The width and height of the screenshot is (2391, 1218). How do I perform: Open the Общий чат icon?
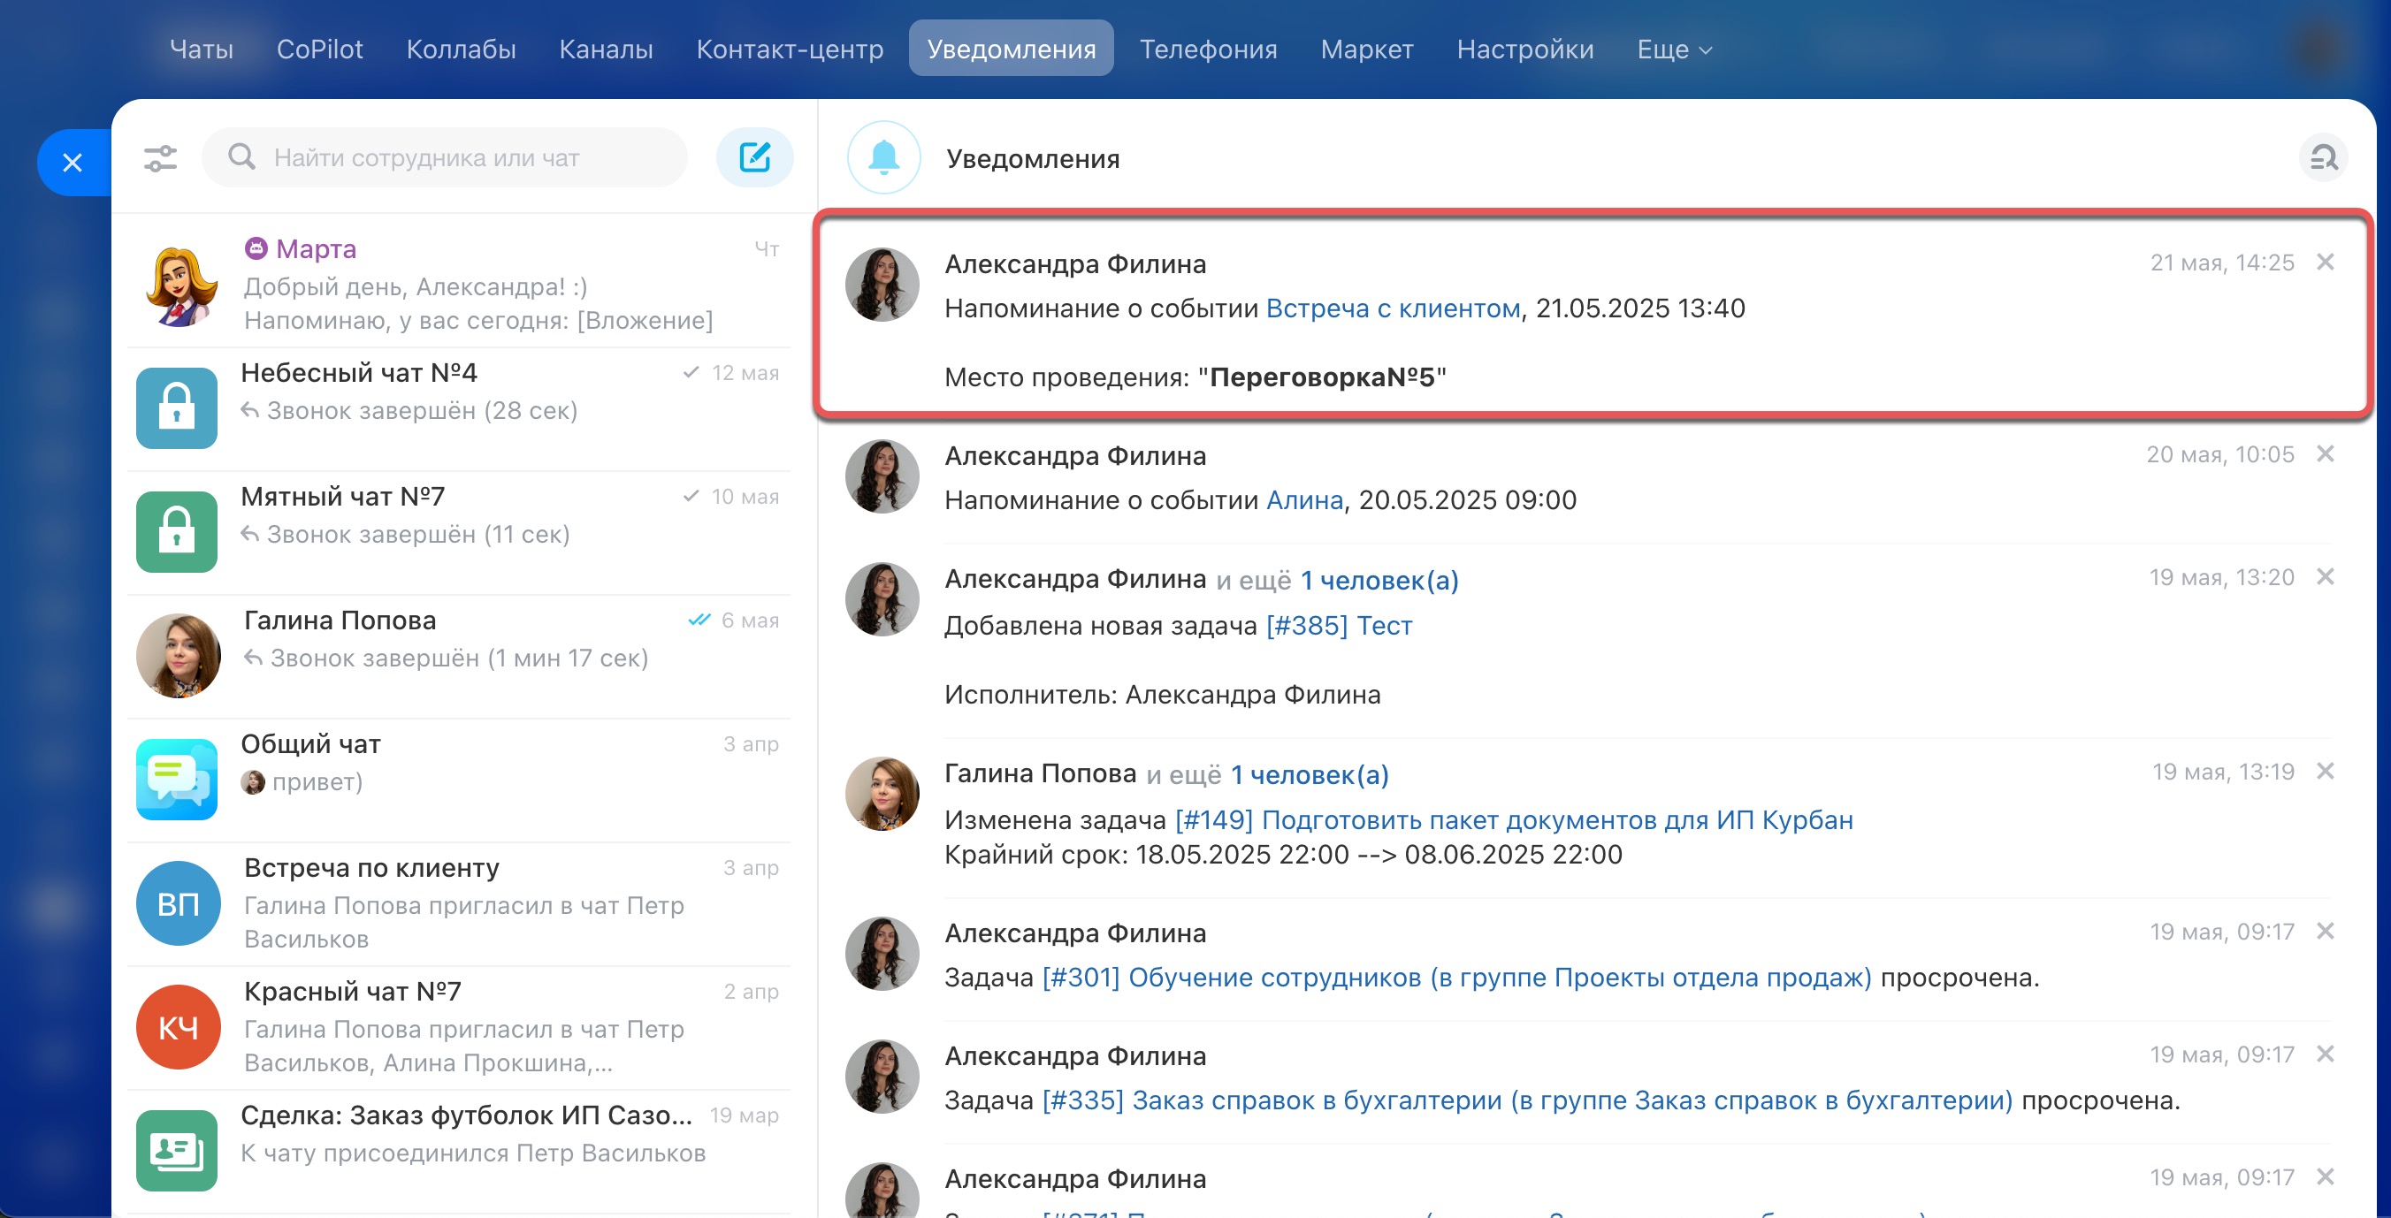pos(176,779)
